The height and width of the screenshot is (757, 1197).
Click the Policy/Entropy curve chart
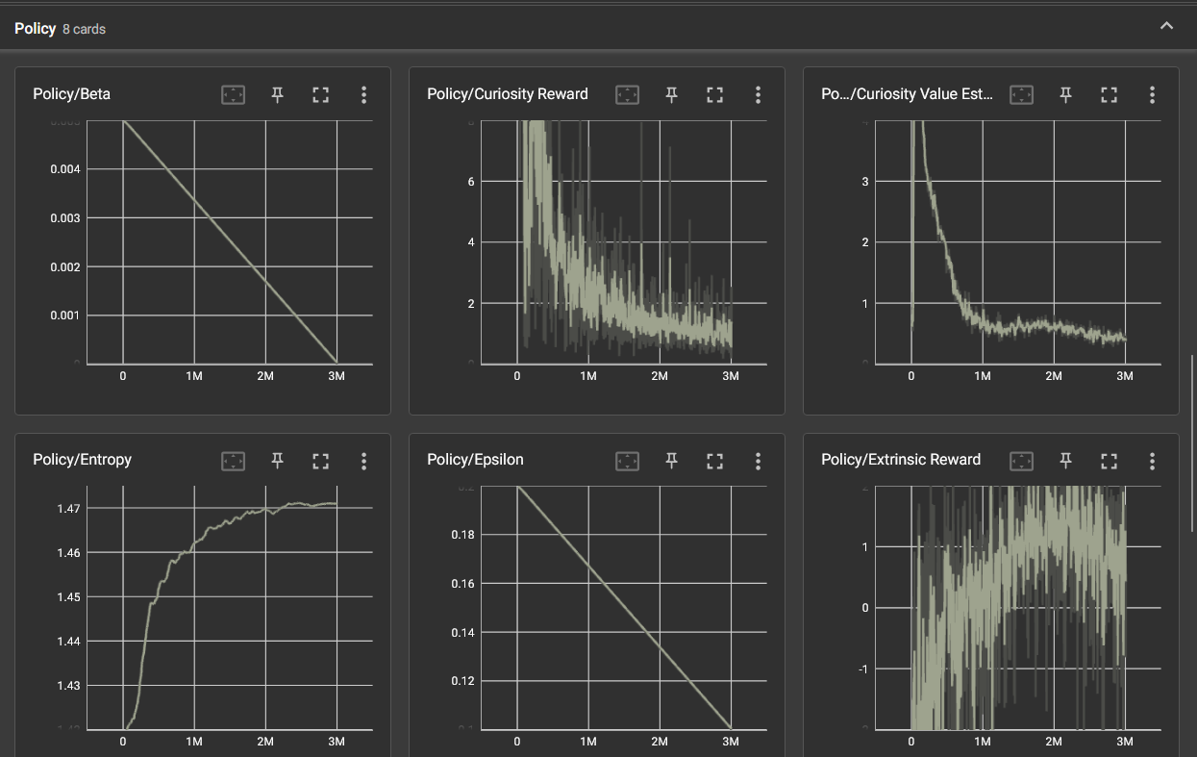pyautogui.click(x=230, y=608)
